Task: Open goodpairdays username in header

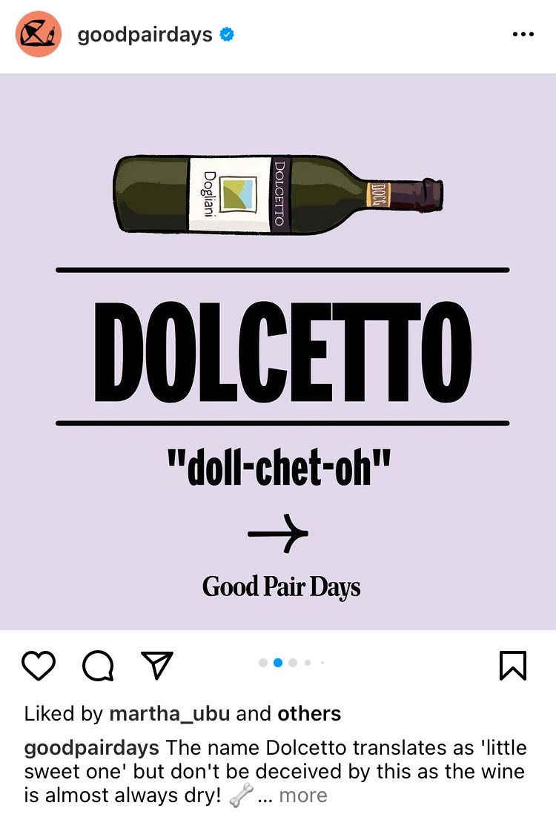Action: (x=145, y=35)
